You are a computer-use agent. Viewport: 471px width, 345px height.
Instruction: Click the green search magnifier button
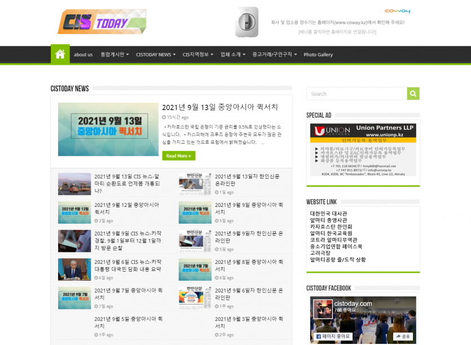(x=413, y=94)
